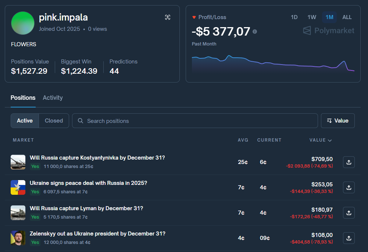
Task: Click the pink.impala username
Action: tap(63, 17)
